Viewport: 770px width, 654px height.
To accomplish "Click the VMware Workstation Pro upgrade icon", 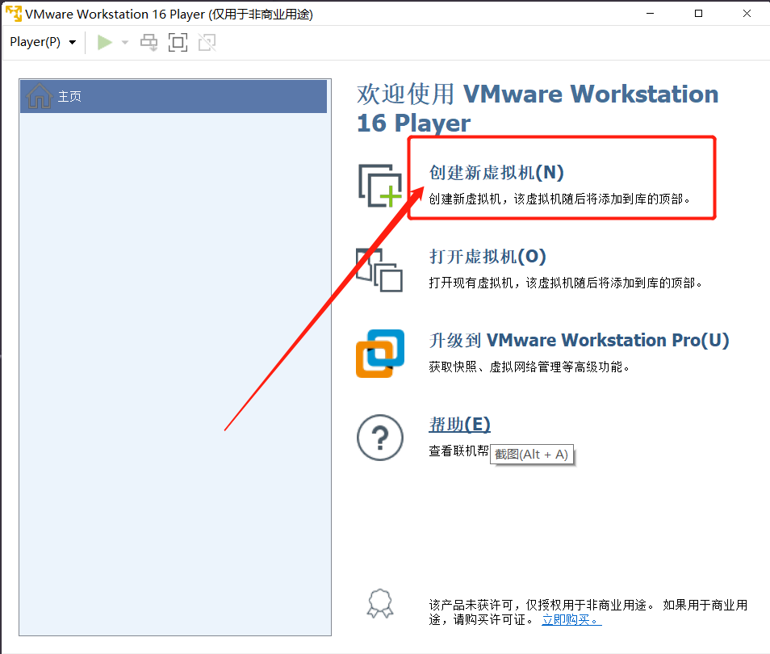I will [380, 354].
